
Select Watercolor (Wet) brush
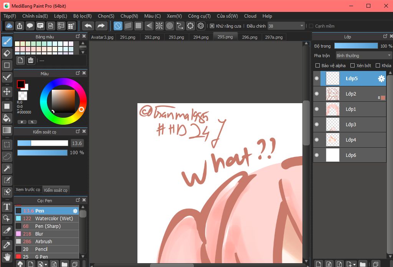tap(47, 218)
